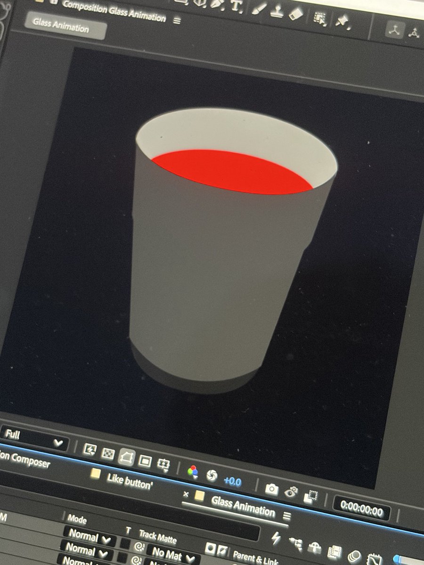Toggle Hide Shy Layers in the timeline

pos(315,548)
